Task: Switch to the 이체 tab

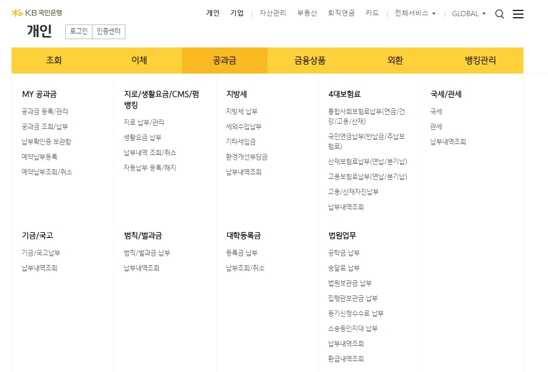Action: tap(139, 61)
